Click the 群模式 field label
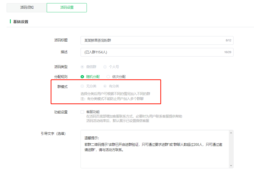254x172 pixels. click(62, 87)
